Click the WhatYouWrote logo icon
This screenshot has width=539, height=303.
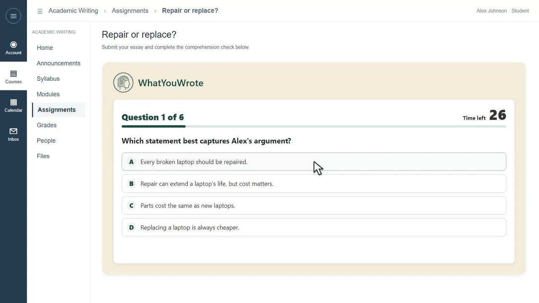coord(123,82)
